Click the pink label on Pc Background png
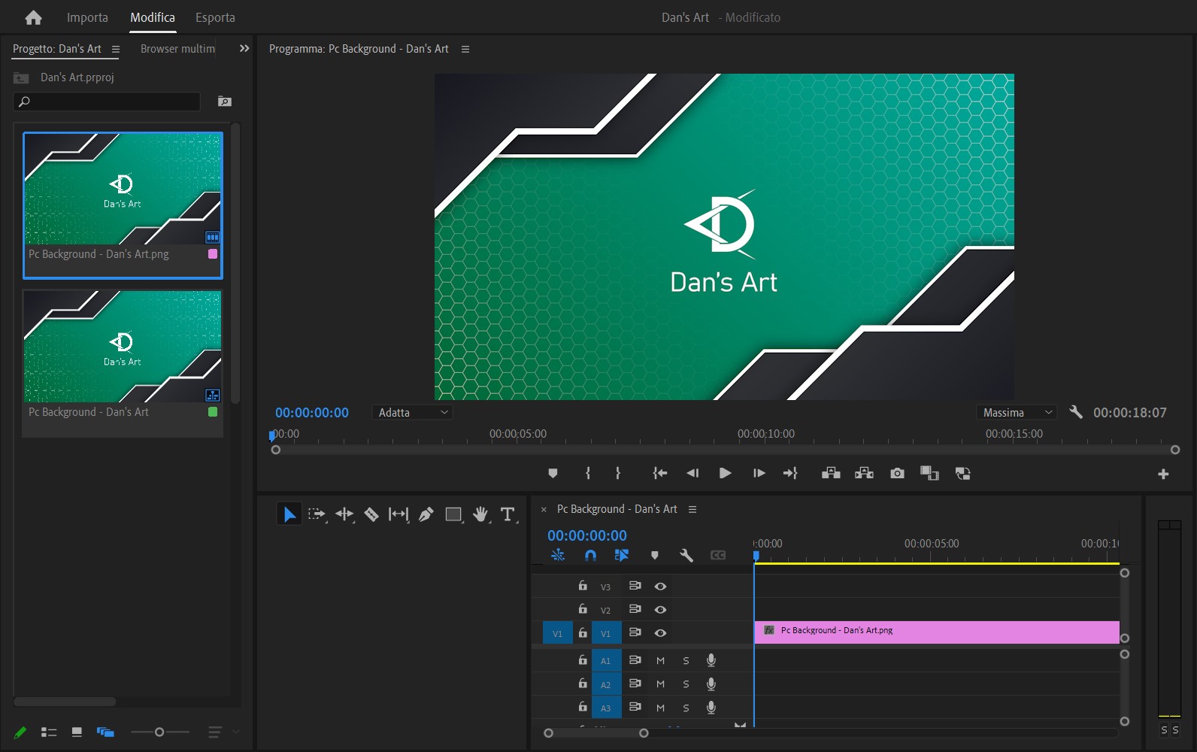This screenshot has width=1197, height=752. [x=213, y=254]
